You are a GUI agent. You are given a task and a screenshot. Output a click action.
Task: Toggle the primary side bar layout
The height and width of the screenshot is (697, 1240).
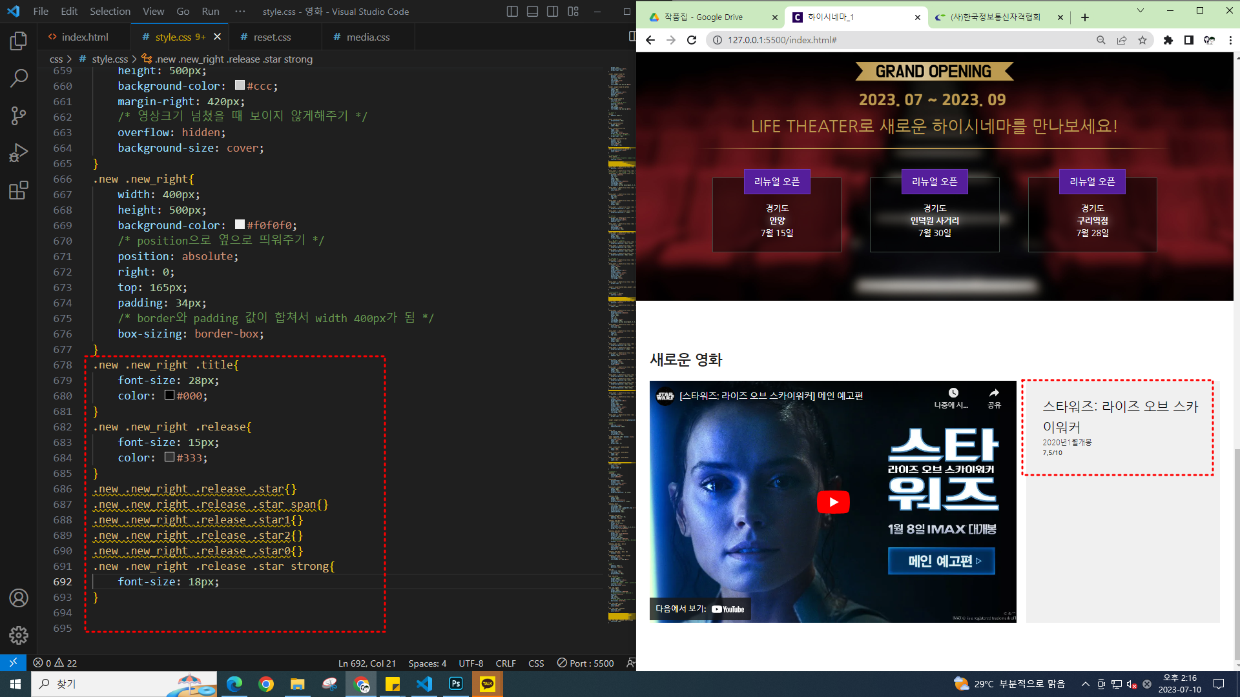point(512,12)
